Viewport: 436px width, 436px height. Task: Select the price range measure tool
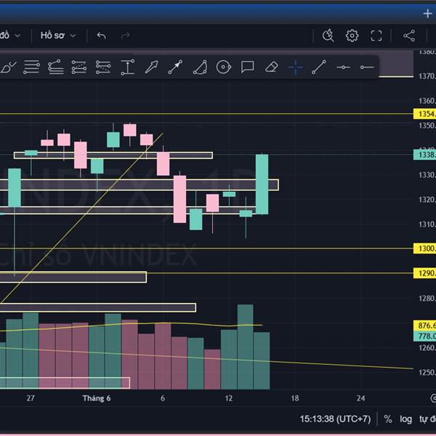pos(128,67)
